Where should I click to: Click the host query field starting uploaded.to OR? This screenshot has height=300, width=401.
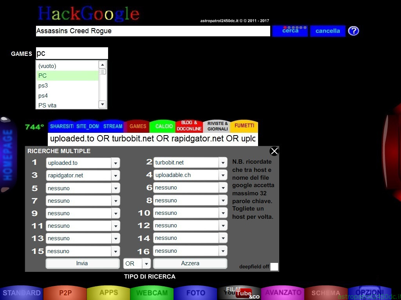153,139
